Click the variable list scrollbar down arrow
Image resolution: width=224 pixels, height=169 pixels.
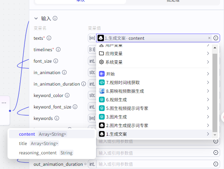(215, 135)
